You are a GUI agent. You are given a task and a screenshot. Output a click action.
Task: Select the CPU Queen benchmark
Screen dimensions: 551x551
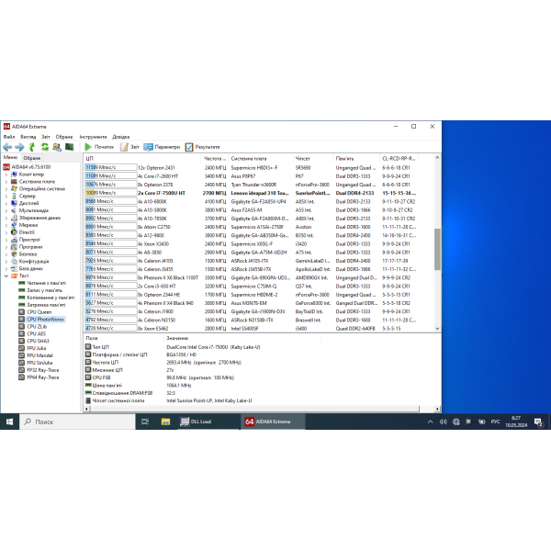click(39, 312)
